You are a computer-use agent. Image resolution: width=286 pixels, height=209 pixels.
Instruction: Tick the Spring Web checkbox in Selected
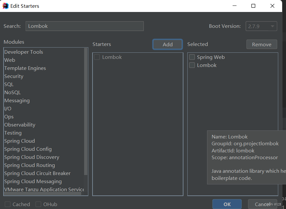tap(192, 57)
